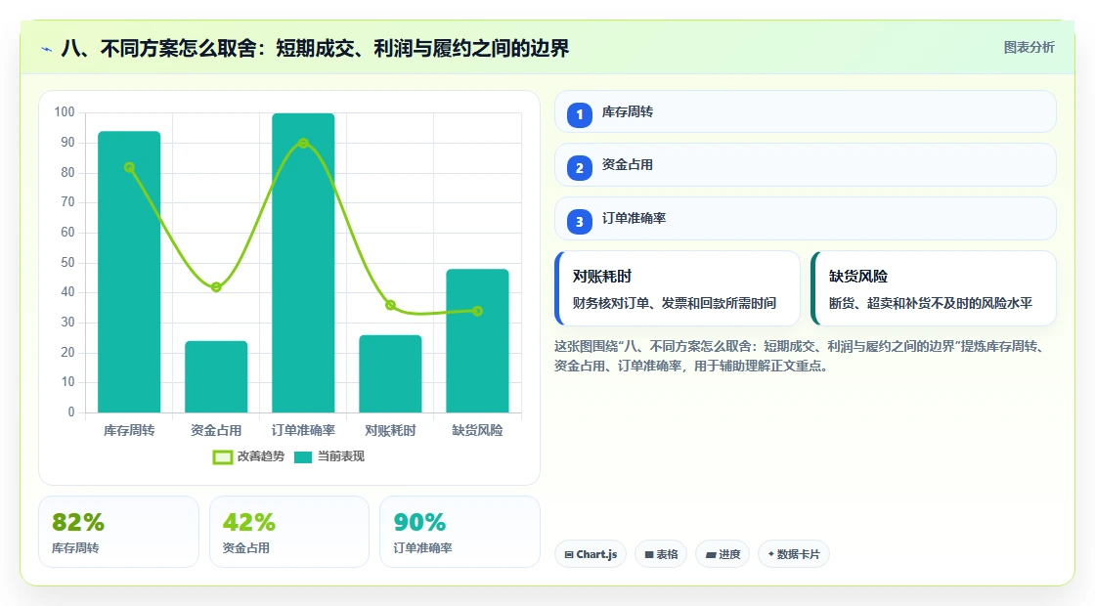Click the 82% 库存周转 stat card
The image size is (1095, 606).
coord(118,532)
